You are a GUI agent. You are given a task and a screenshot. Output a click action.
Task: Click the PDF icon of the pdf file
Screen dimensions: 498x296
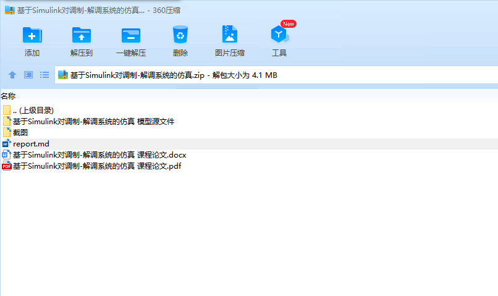click(7, 166)
